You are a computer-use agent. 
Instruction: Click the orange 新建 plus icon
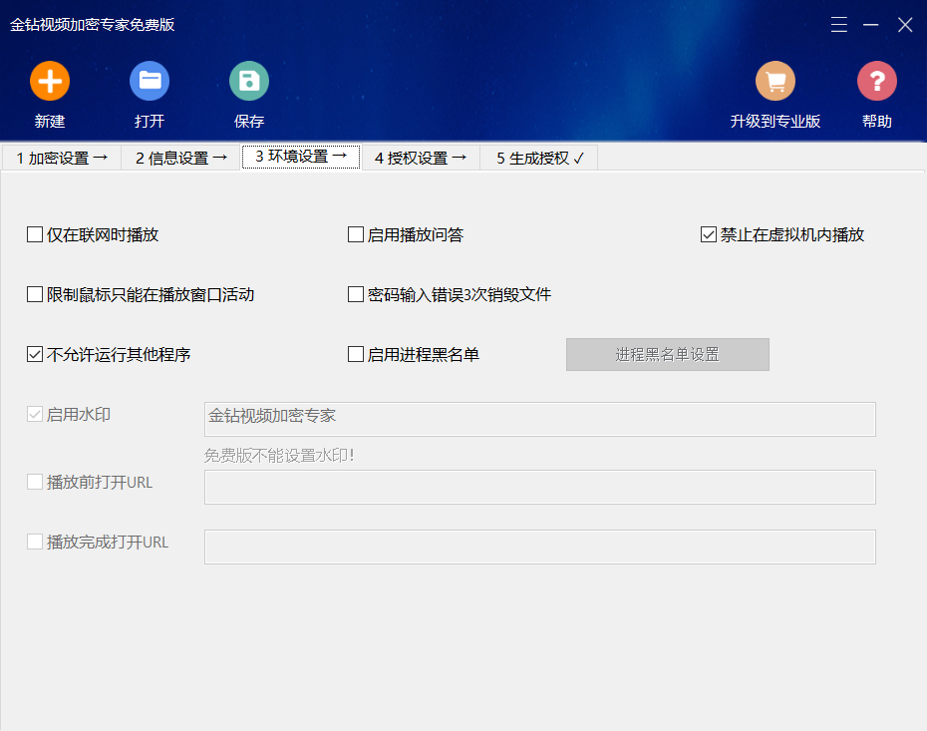(x=50, y=81)
